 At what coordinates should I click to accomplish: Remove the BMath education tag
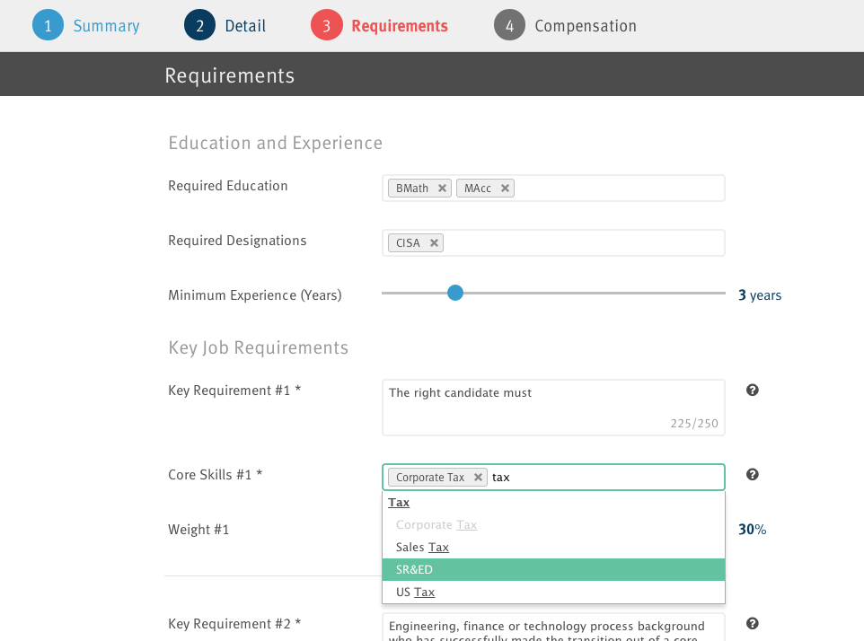[x=442, y=189]
